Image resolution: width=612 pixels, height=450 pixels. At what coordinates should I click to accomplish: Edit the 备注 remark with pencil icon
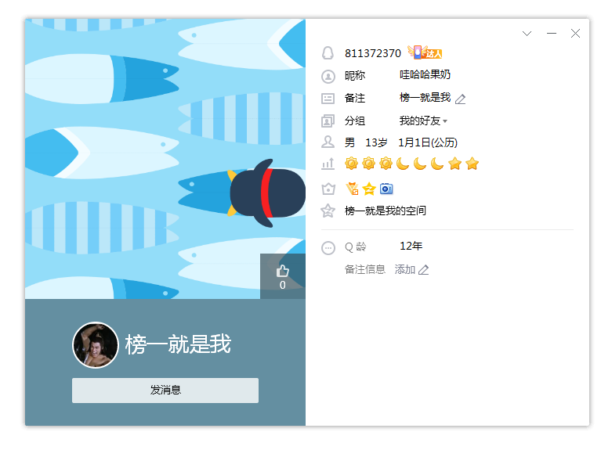[x=461, y=99]
